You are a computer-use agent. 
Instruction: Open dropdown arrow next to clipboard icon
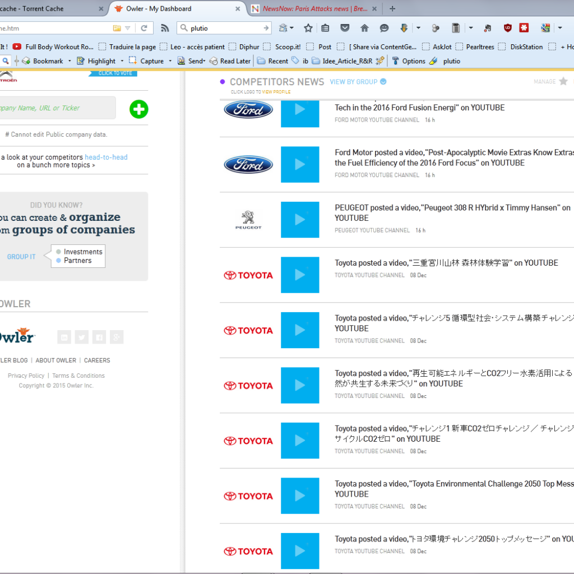471,28
